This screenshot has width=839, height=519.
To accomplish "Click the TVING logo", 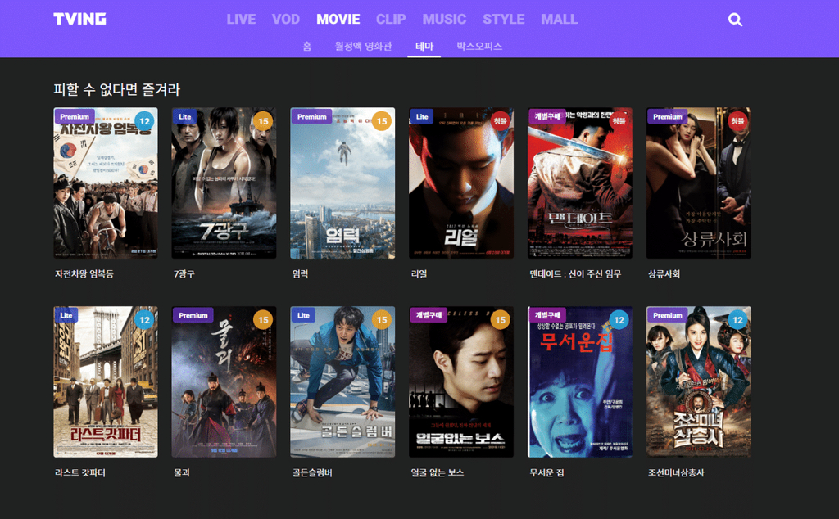I will [79, 19].
